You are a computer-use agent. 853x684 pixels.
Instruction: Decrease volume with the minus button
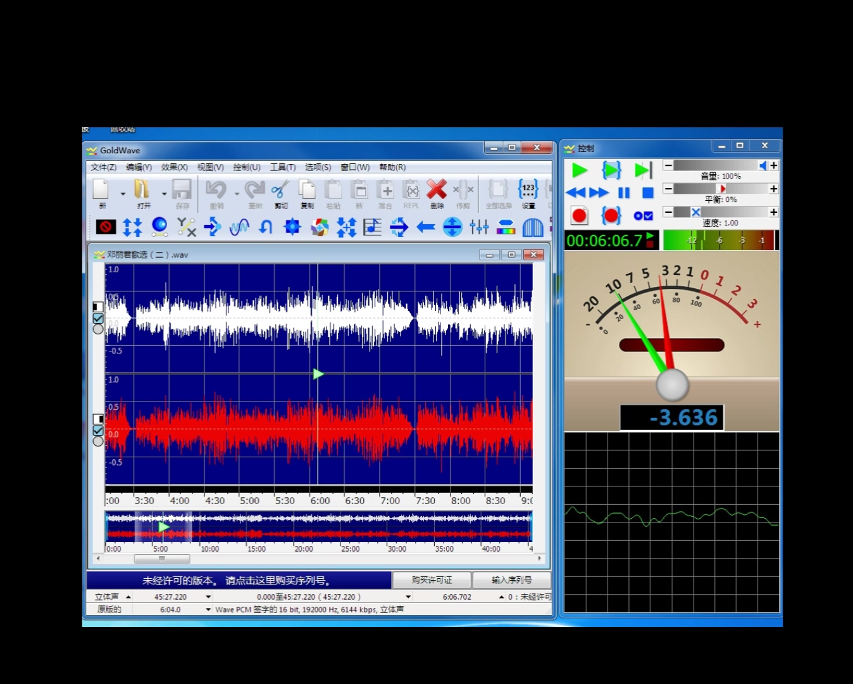click(x=668, y=165)
